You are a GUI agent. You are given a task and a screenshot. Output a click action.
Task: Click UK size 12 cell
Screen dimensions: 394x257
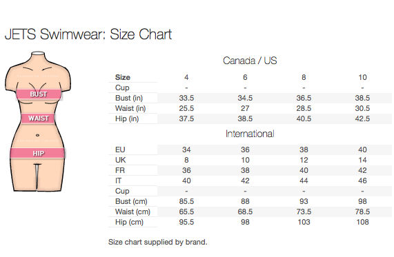pyautogui.click(x=304, y=160)
